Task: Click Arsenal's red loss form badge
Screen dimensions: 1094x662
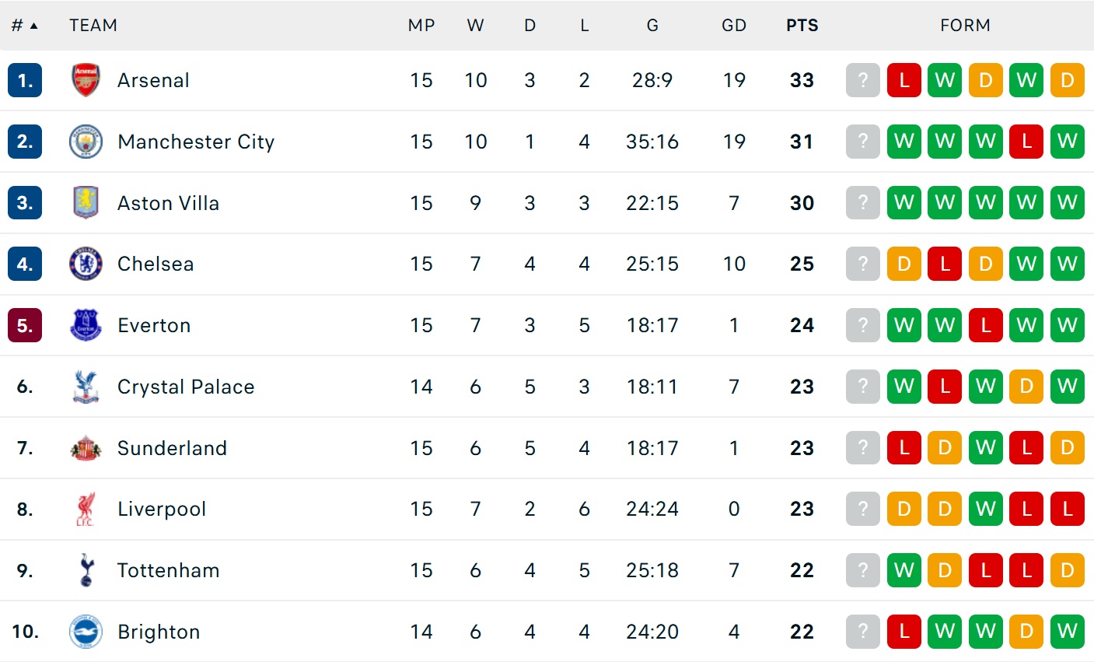Action: tap(904, 80)
